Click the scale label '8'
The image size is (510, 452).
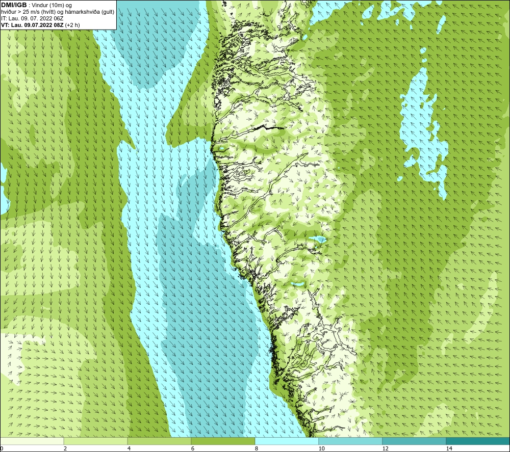[257, 448]
